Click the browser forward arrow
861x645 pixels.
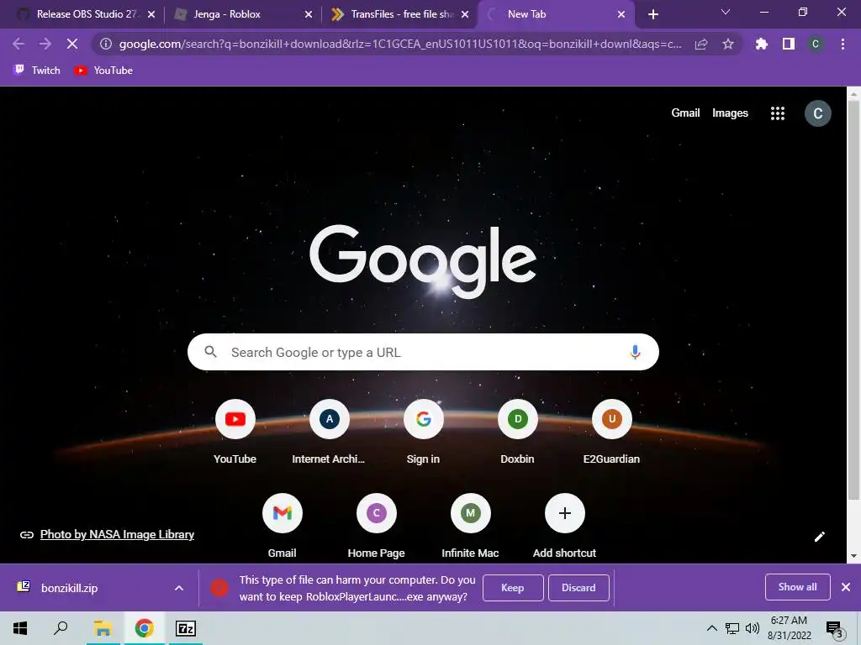(45, 44)
